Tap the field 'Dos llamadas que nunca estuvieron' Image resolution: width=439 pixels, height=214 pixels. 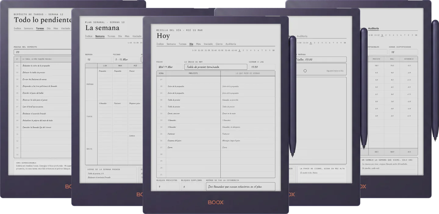(x=241, y=187)
